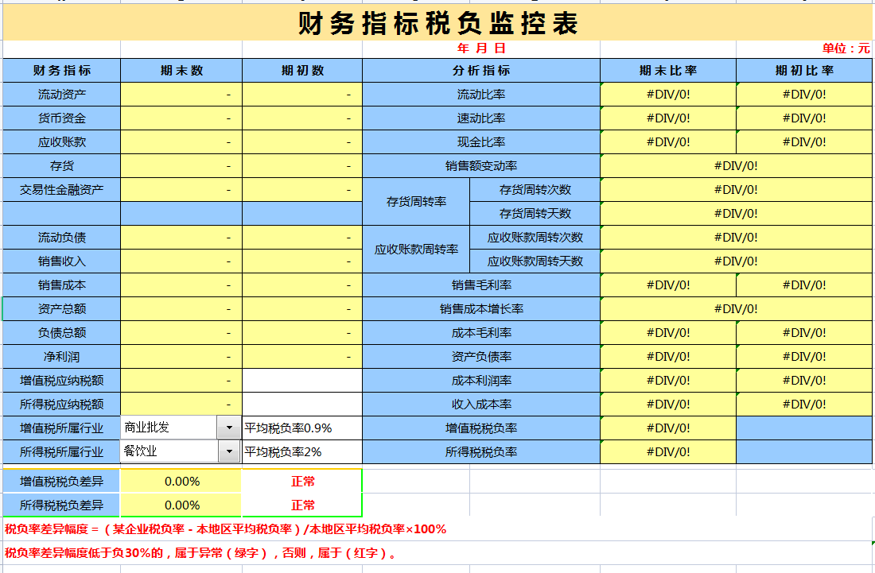Select the title cell 财务指标税负监控表
Viewport: 875px width, 573px height.
click(x=437, y=21)
